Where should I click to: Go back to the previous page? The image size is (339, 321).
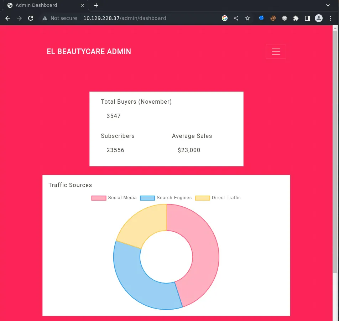8,18
